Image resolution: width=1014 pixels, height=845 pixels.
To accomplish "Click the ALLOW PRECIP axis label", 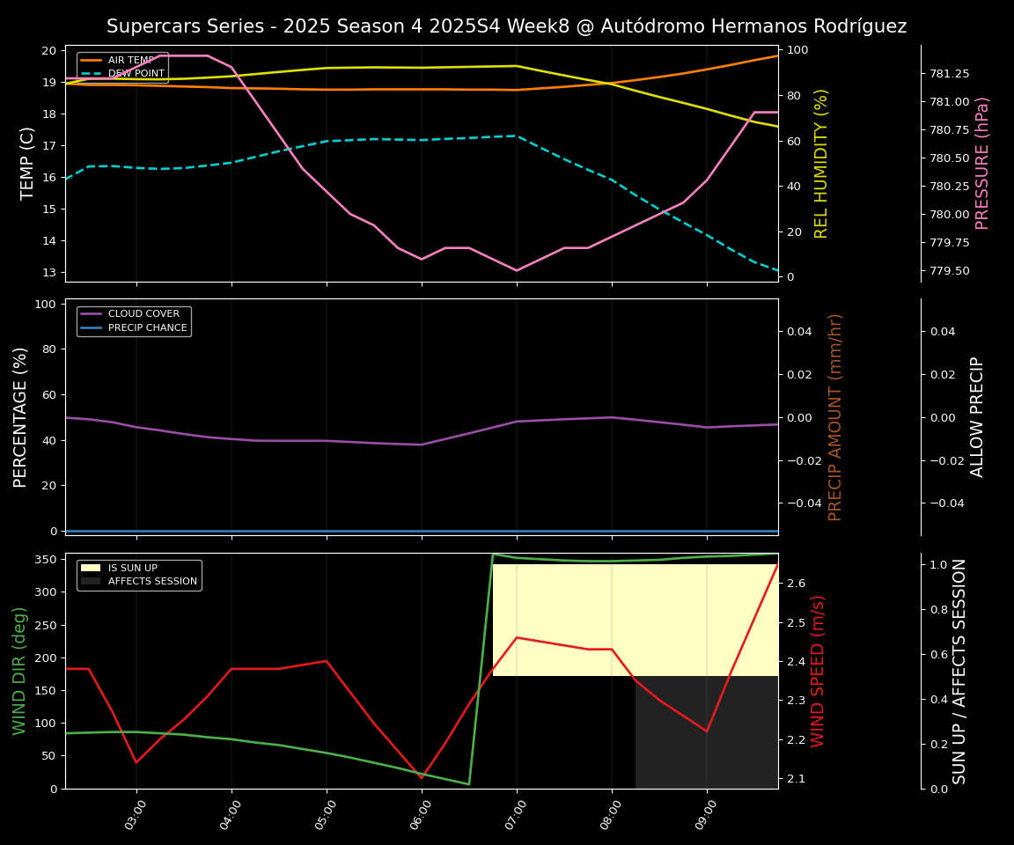I will (977, 416).
